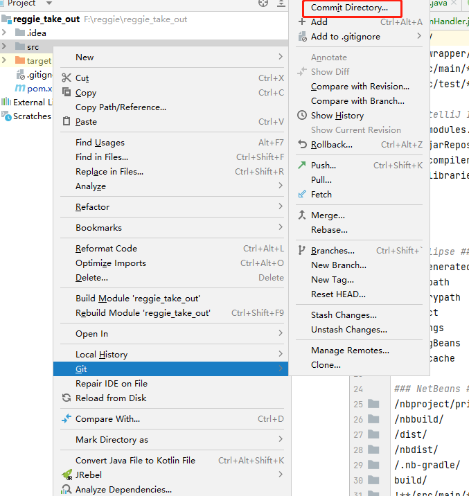Click the Fetch arrow icon

click(302, 194)
